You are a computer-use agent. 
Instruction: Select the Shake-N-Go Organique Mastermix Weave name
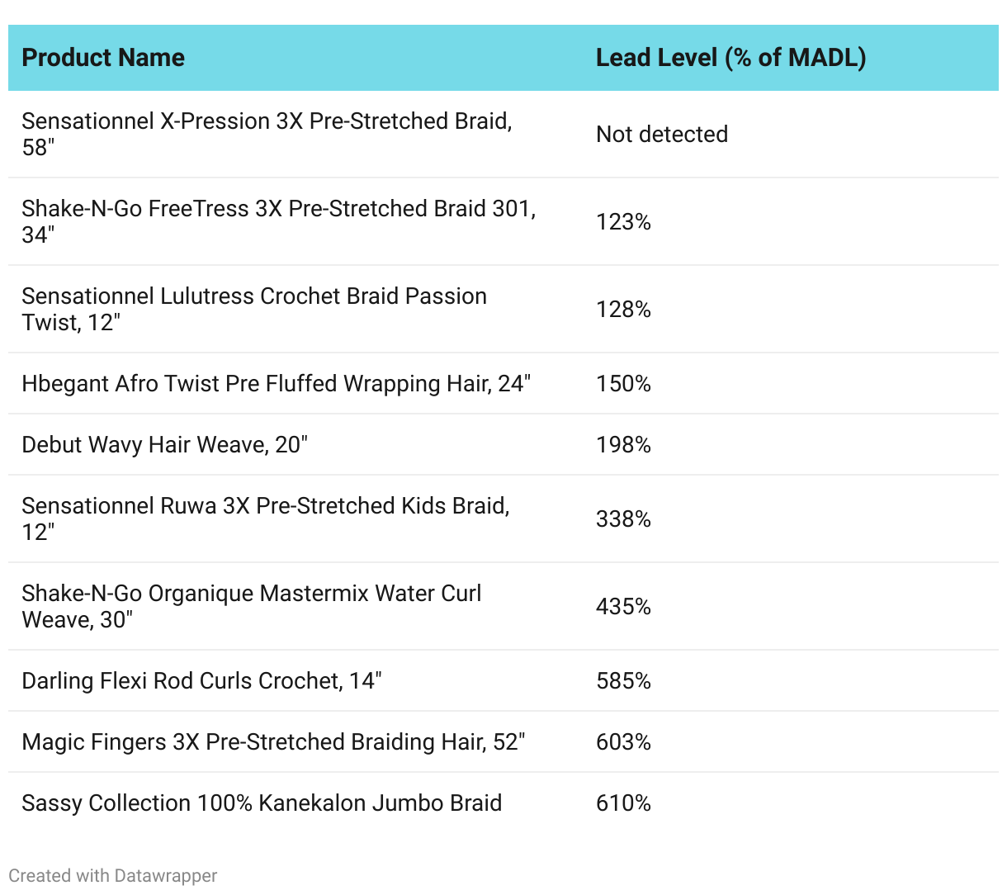click(251, 606)
